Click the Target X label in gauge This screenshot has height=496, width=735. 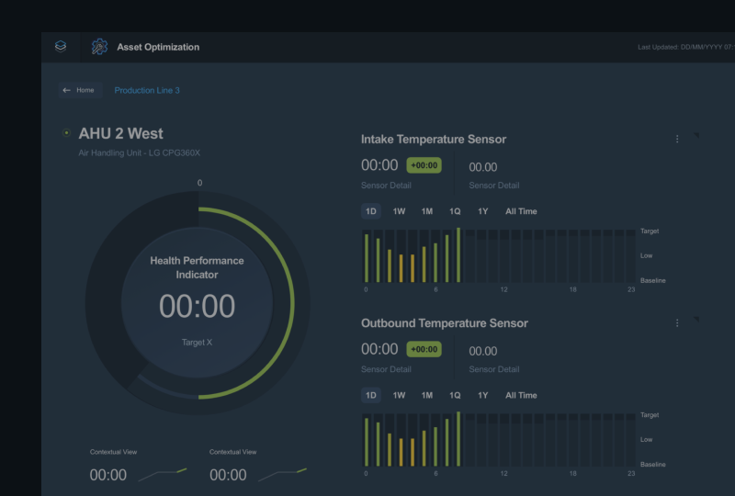(197, 343)
